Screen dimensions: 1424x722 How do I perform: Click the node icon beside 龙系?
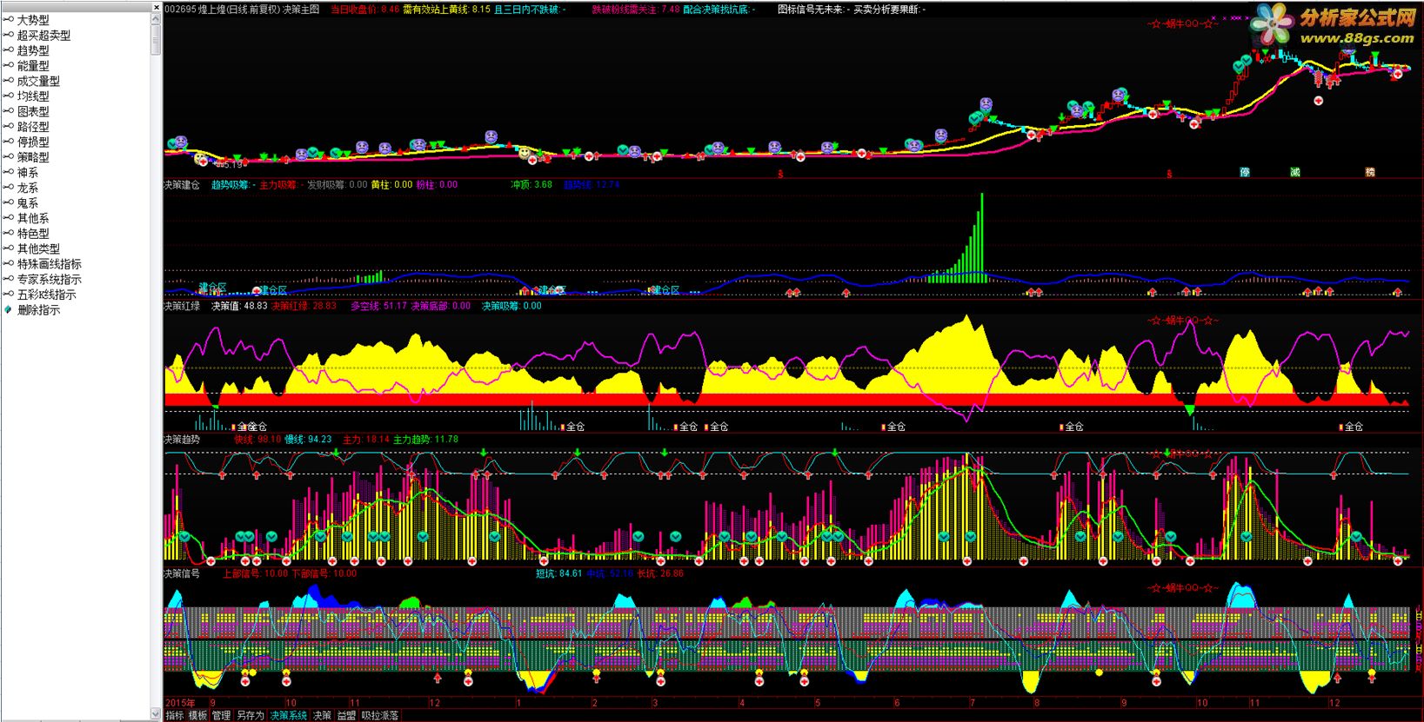coord(9,188)
